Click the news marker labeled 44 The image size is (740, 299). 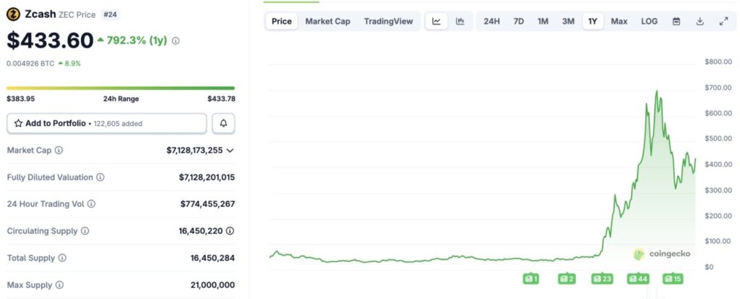pyautogui.click(x=637, y=278)
